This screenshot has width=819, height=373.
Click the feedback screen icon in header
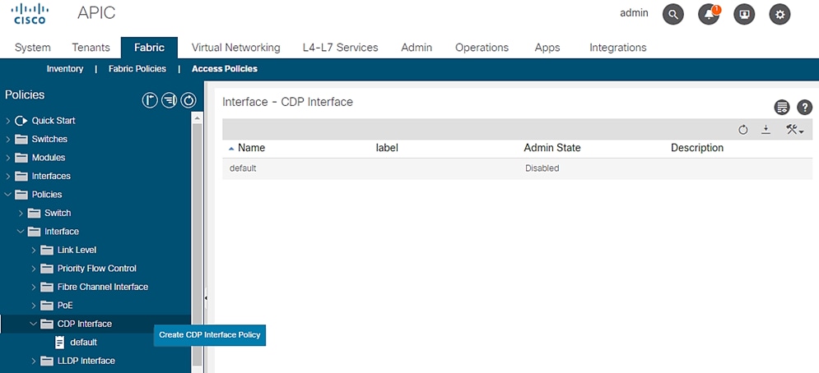pyautogui.click(x=744, y=14)
